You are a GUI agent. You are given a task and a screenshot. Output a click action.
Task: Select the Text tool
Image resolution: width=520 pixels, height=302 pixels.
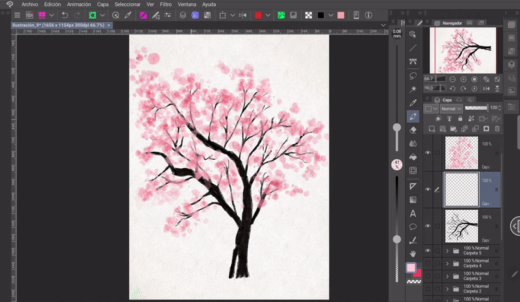[x=413, y=213]
